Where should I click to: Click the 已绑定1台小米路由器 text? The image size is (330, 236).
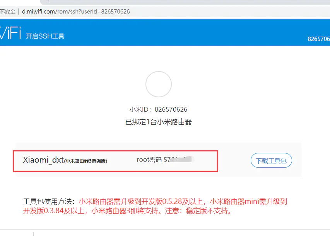[x=159, y=122]
